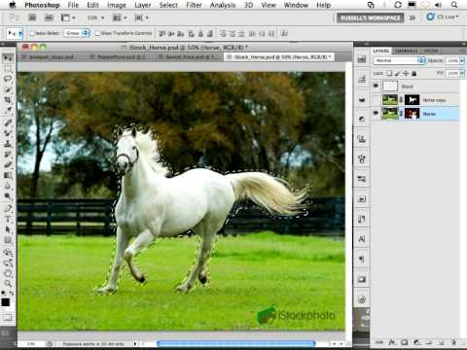Select the Blur tool
467x350 pixels.
[x=7, y=186]
